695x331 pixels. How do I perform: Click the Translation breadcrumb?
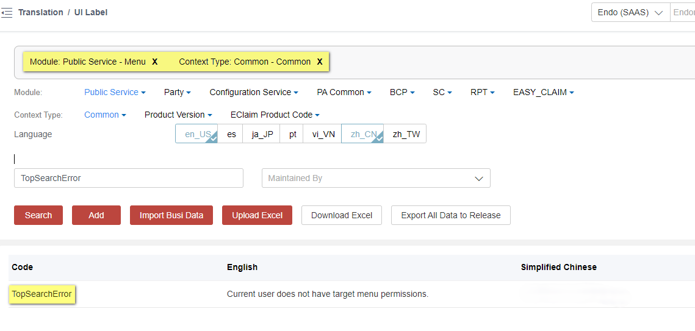[40, 12]
